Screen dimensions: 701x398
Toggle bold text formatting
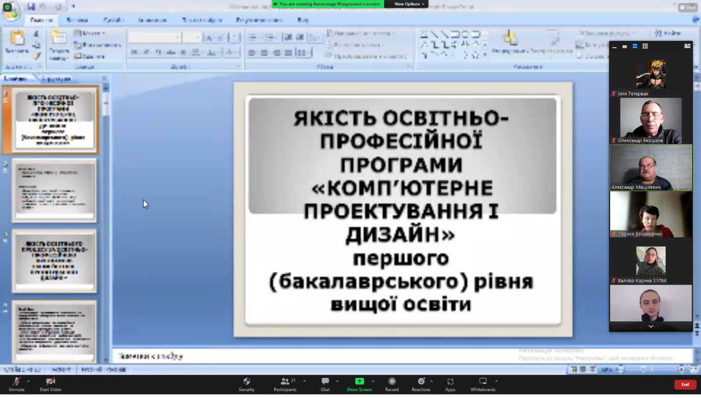pos(134,52)
